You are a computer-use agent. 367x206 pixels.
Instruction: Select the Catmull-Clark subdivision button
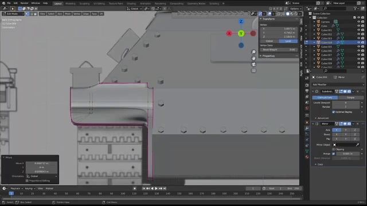coord(325,97)
